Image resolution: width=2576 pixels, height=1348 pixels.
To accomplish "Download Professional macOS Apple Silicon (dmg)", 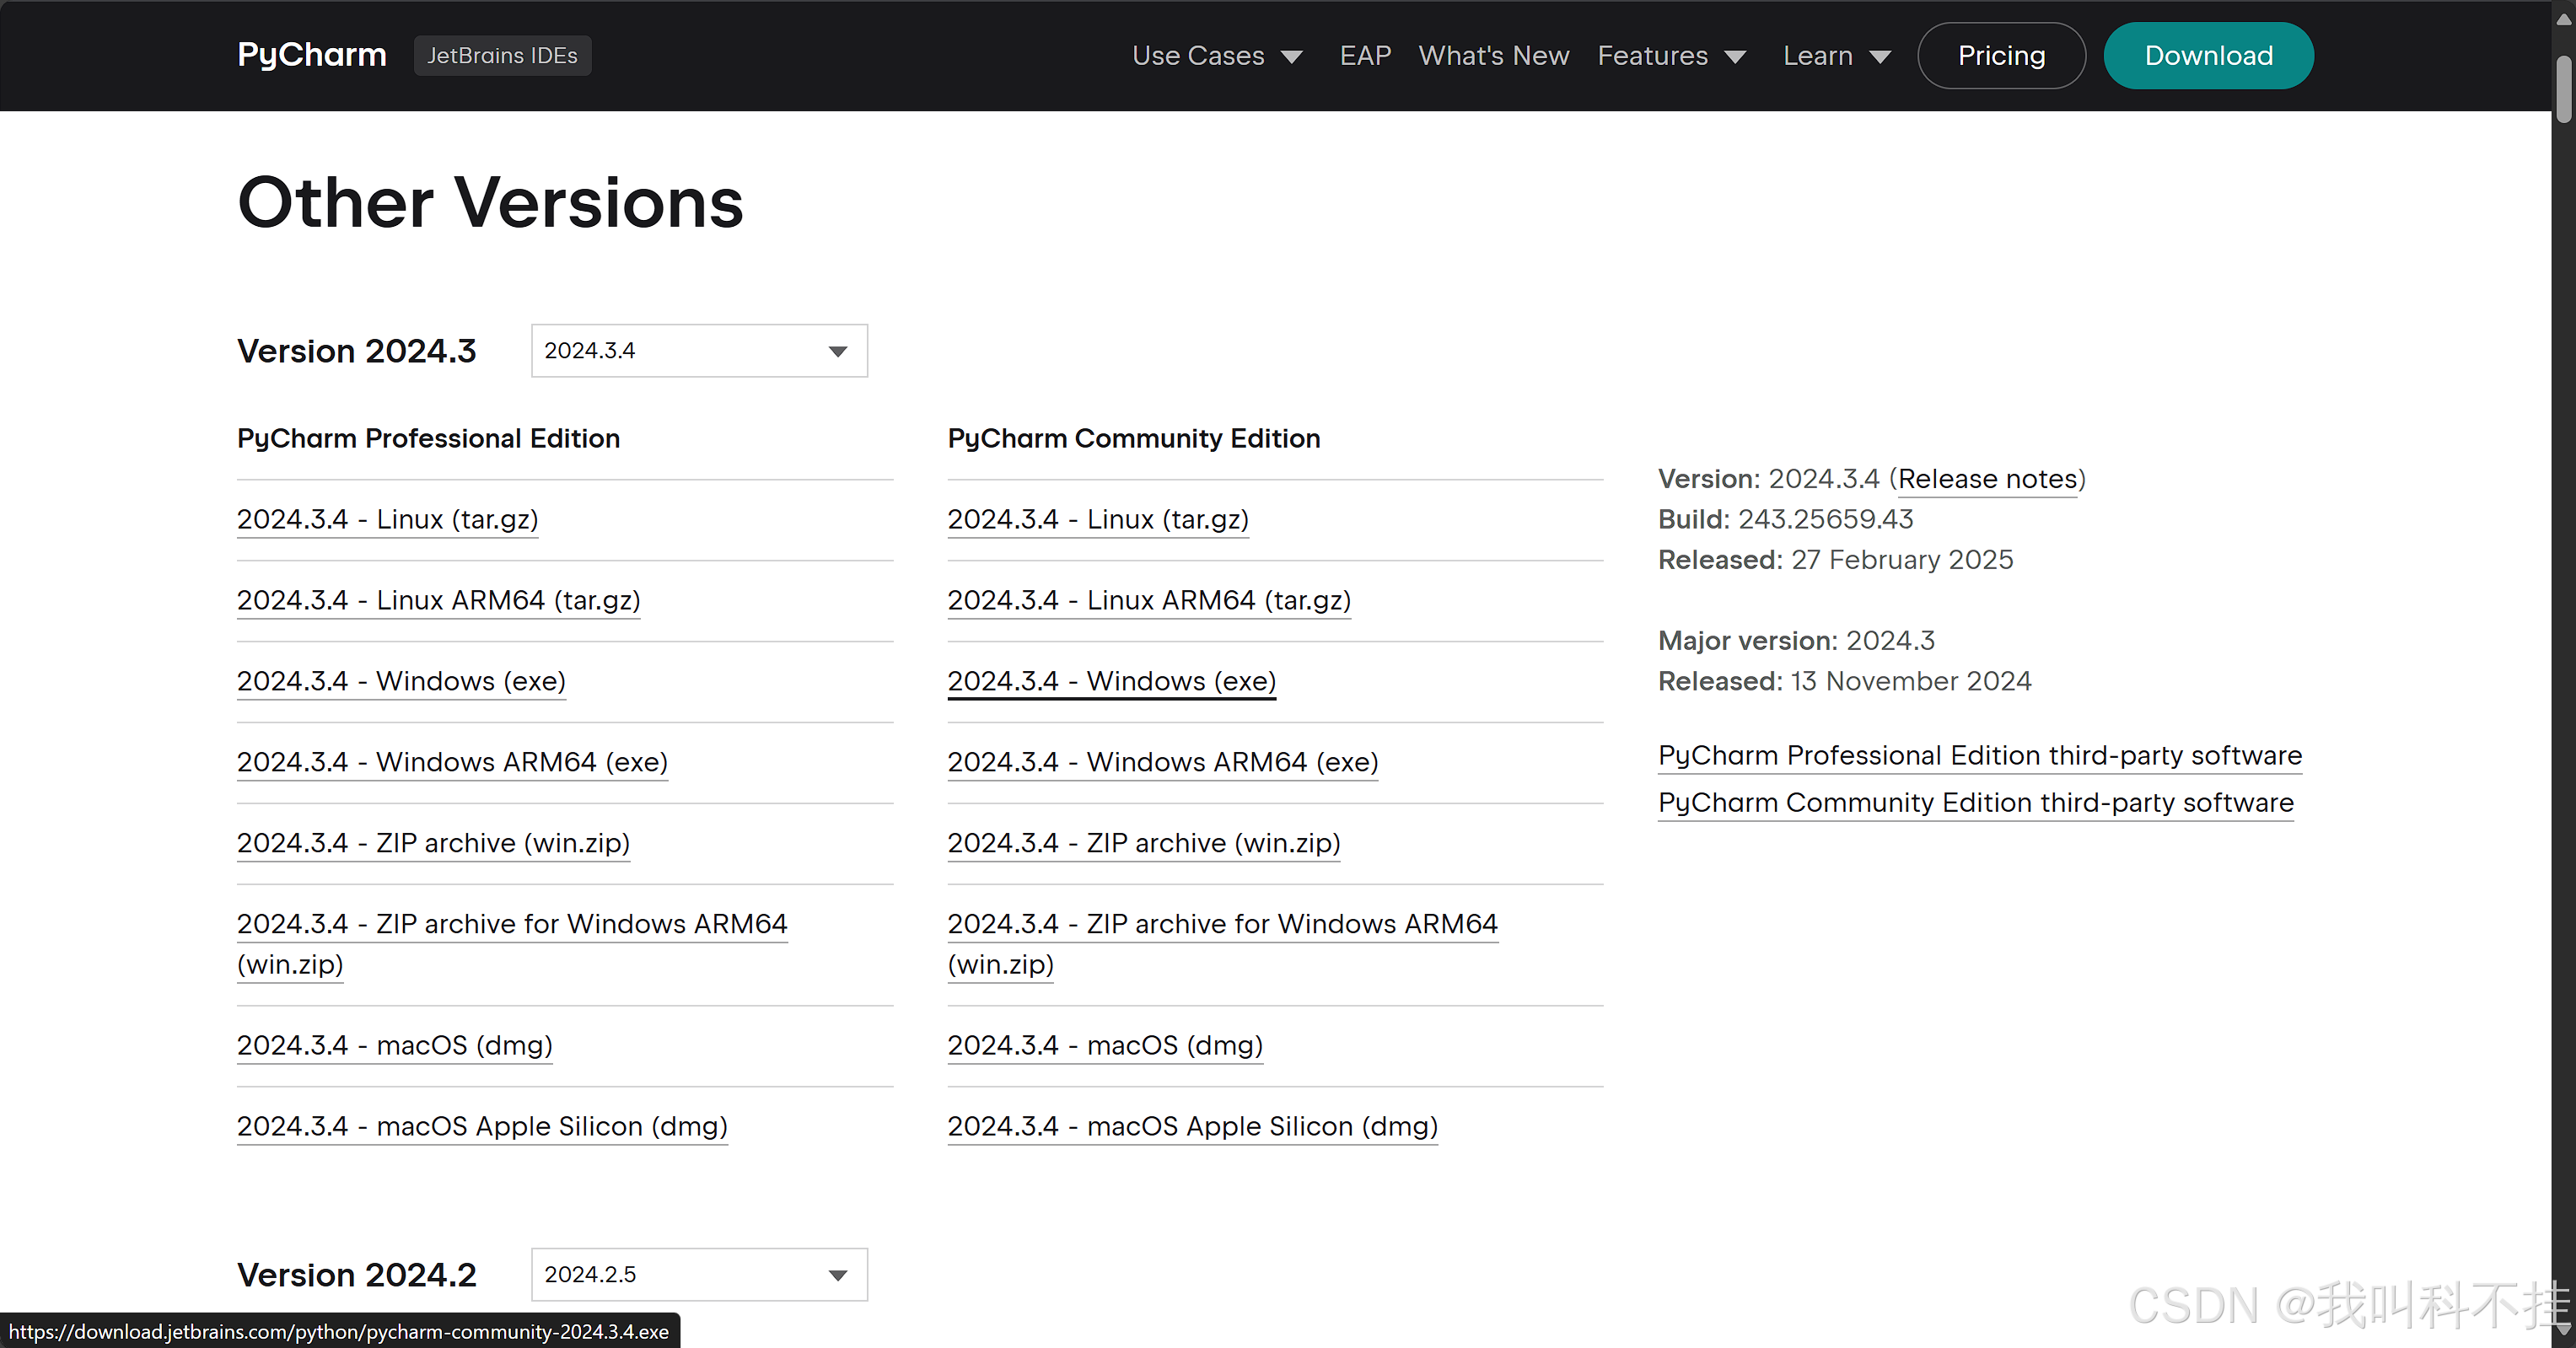I will click(x=482, y=1126).
